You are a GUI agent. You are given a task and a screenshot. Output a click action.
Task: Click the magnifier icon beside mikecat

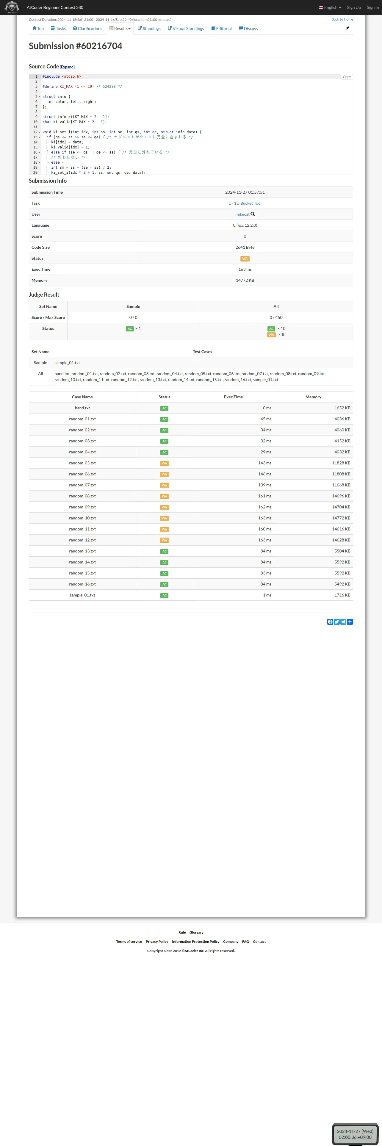253,214
